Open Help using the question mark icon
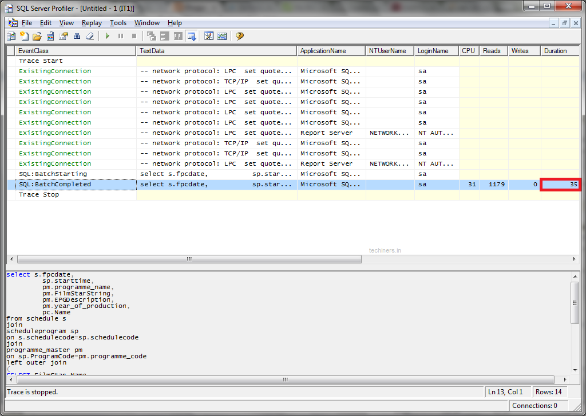586x416 pixels. tap(239, 35)
